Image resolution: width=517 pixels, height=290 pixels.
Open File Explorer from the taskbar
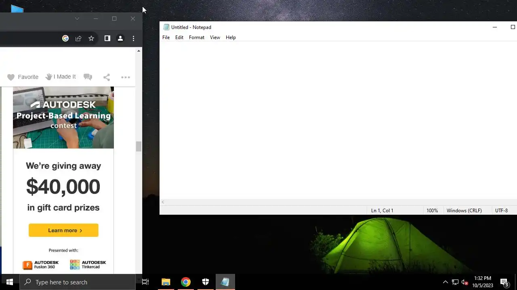(166, 282)
